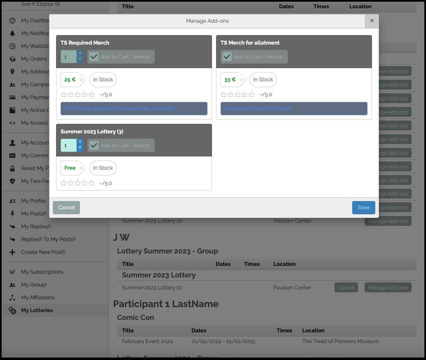
Task: Toggle TS Merch for allotment checkbox
Action: (227, 57)
